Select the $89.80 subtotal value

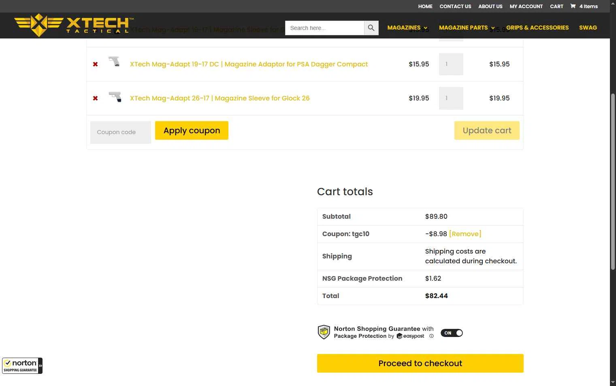(x=436, y=216)
